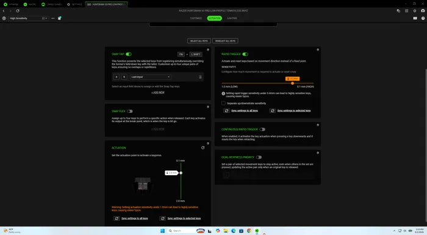427x235 pixels.
Task: Open the Customize tab
Action: click(196, 18)
